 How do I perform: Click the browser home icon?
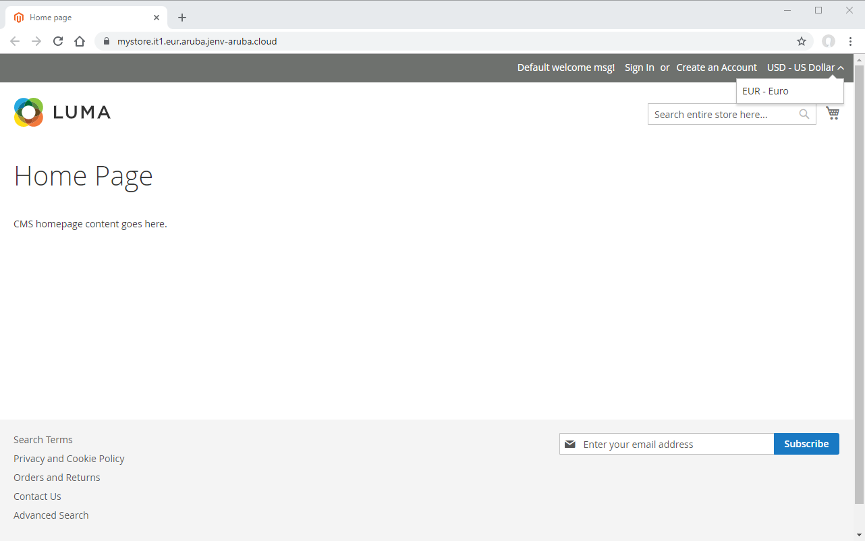[x=80, y=41]
